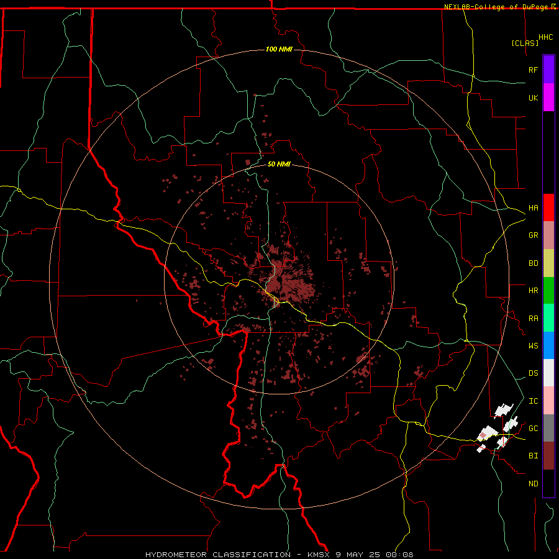Click the GC gray legend swatch
The width and height of the screenshot is (559, 559).
point(548,428)
